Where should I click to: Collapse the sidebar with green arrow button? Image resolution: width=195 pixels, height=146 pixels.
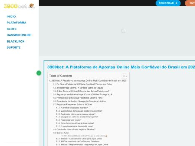39,73
